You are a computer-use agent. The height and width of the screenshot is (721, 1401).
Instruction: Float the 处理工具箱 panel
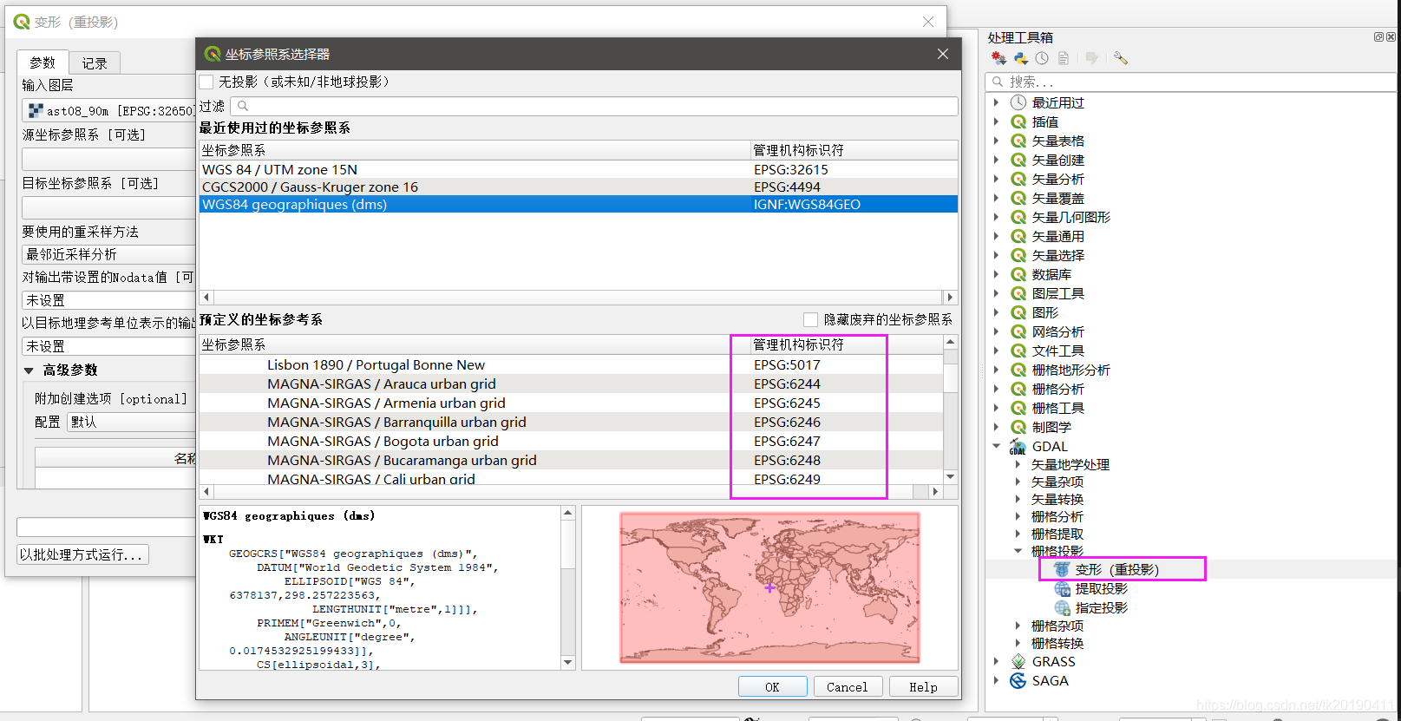[1378, 36]
